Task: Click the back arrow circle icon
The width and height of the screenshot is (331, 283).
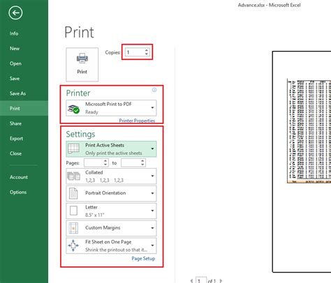Action: 15,13
